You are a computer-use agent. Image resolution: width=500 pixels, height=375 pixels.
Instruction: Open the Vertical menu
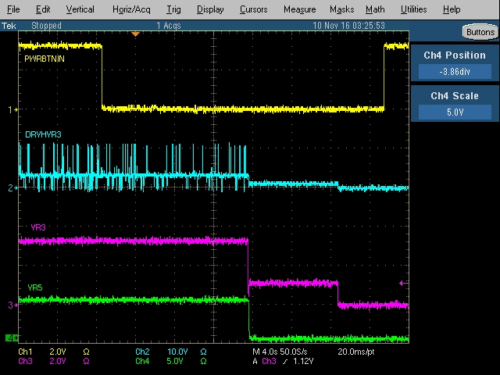pos(80,9)
